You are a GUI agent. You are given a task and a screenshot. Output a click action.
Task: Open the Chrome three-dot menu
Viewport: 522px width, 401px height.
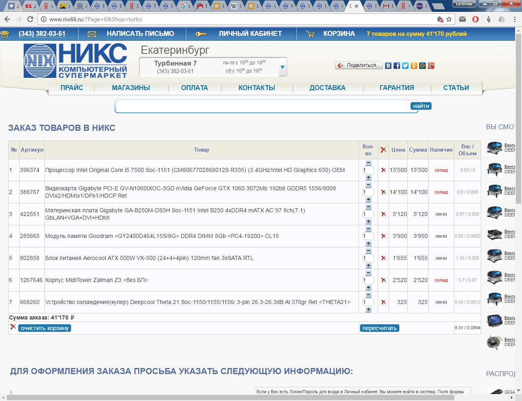point(515,19)
